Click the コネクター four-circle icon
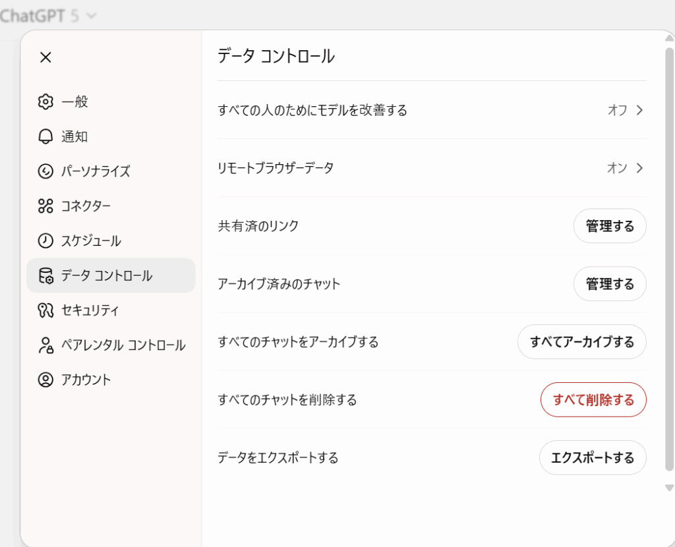The width and height of the screenshot is (675, 547). [45, 206]
